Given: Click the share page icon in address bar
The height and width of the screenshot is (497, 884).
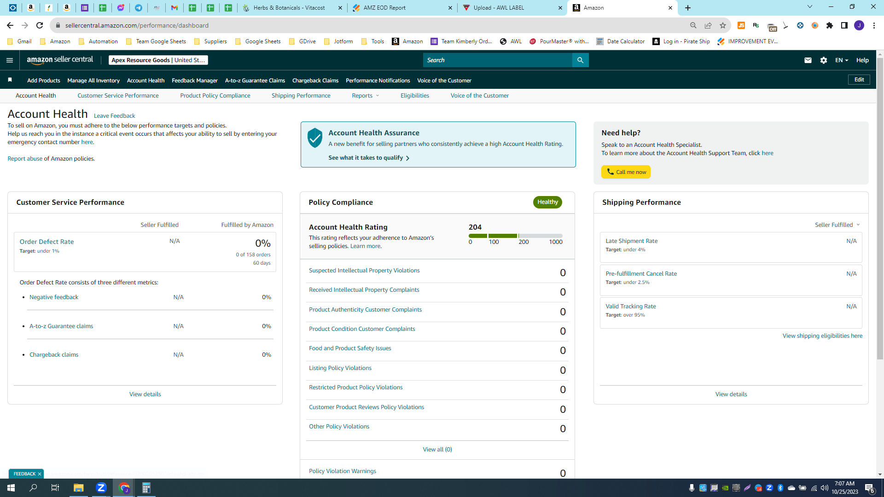Looking at the screenshot, I should click(708, 25).
